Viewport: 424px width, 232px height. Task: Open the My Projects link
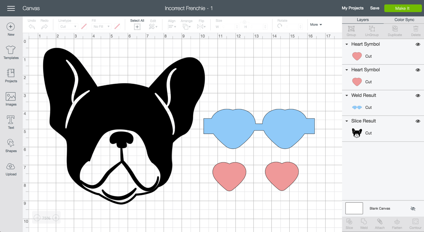pos(352,8)
